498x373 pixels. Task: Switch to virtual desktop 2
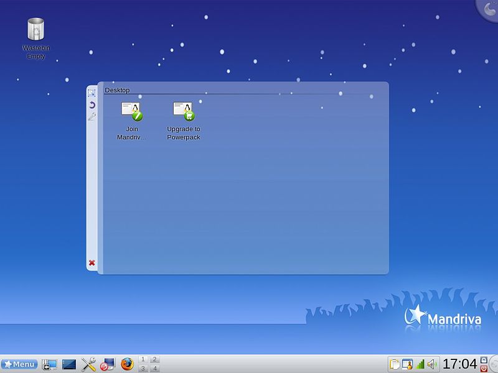(x=154, y=359)
